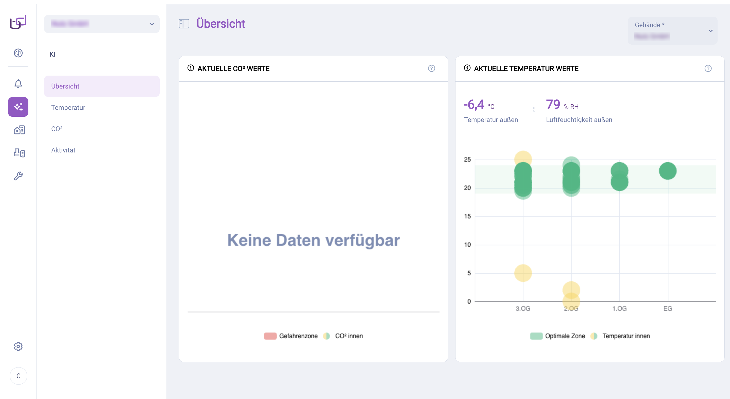Open the dashboard gauge icon in sidebar
Screen dimensions: 730x399
pyautogui.click(x=18, y=53)
